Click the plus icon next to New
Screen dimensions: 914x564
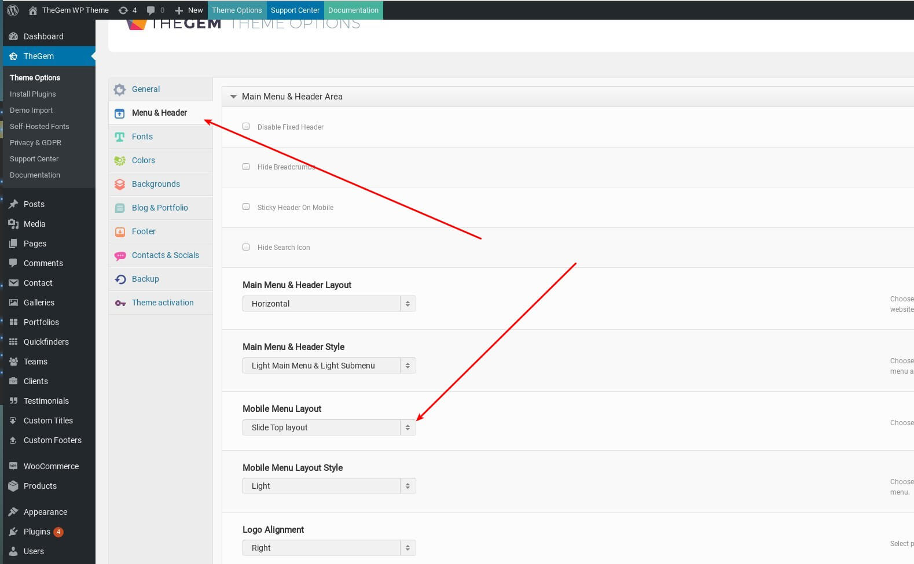(179, 10)
